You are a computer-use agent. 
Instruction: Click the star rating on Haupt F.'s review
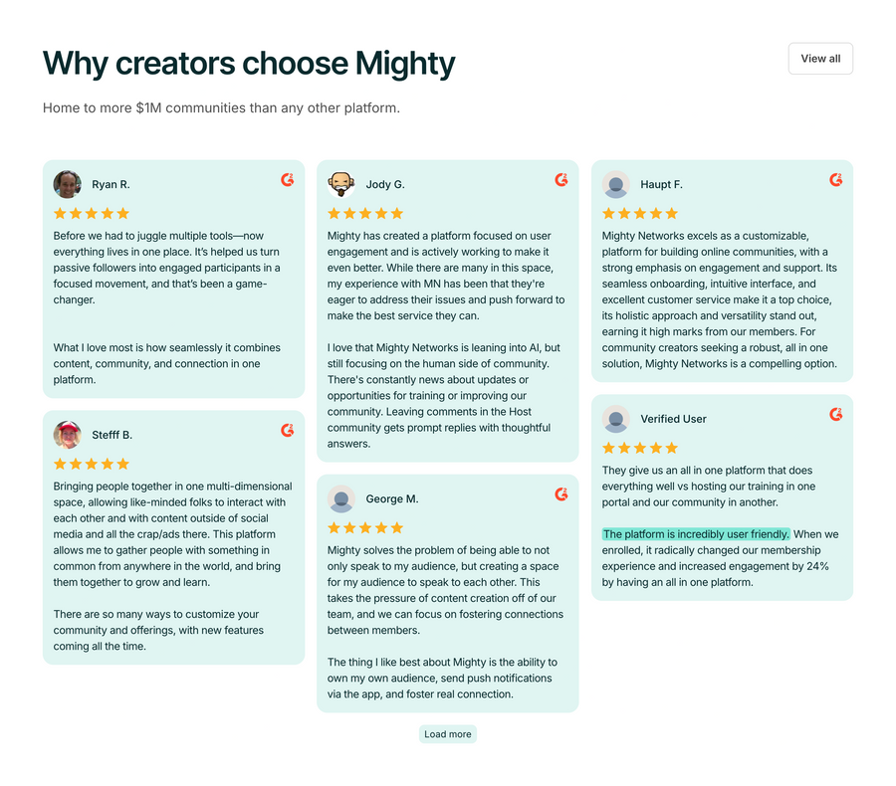(x=639, y=212)
